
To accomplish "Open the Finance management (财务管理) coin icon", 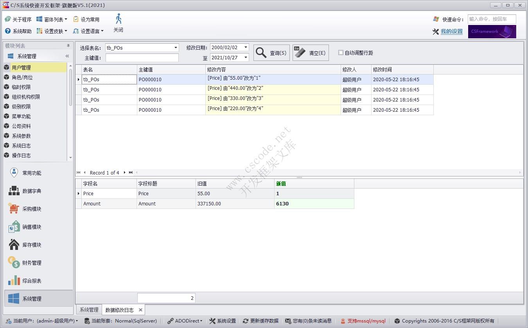I will point(14,263).
